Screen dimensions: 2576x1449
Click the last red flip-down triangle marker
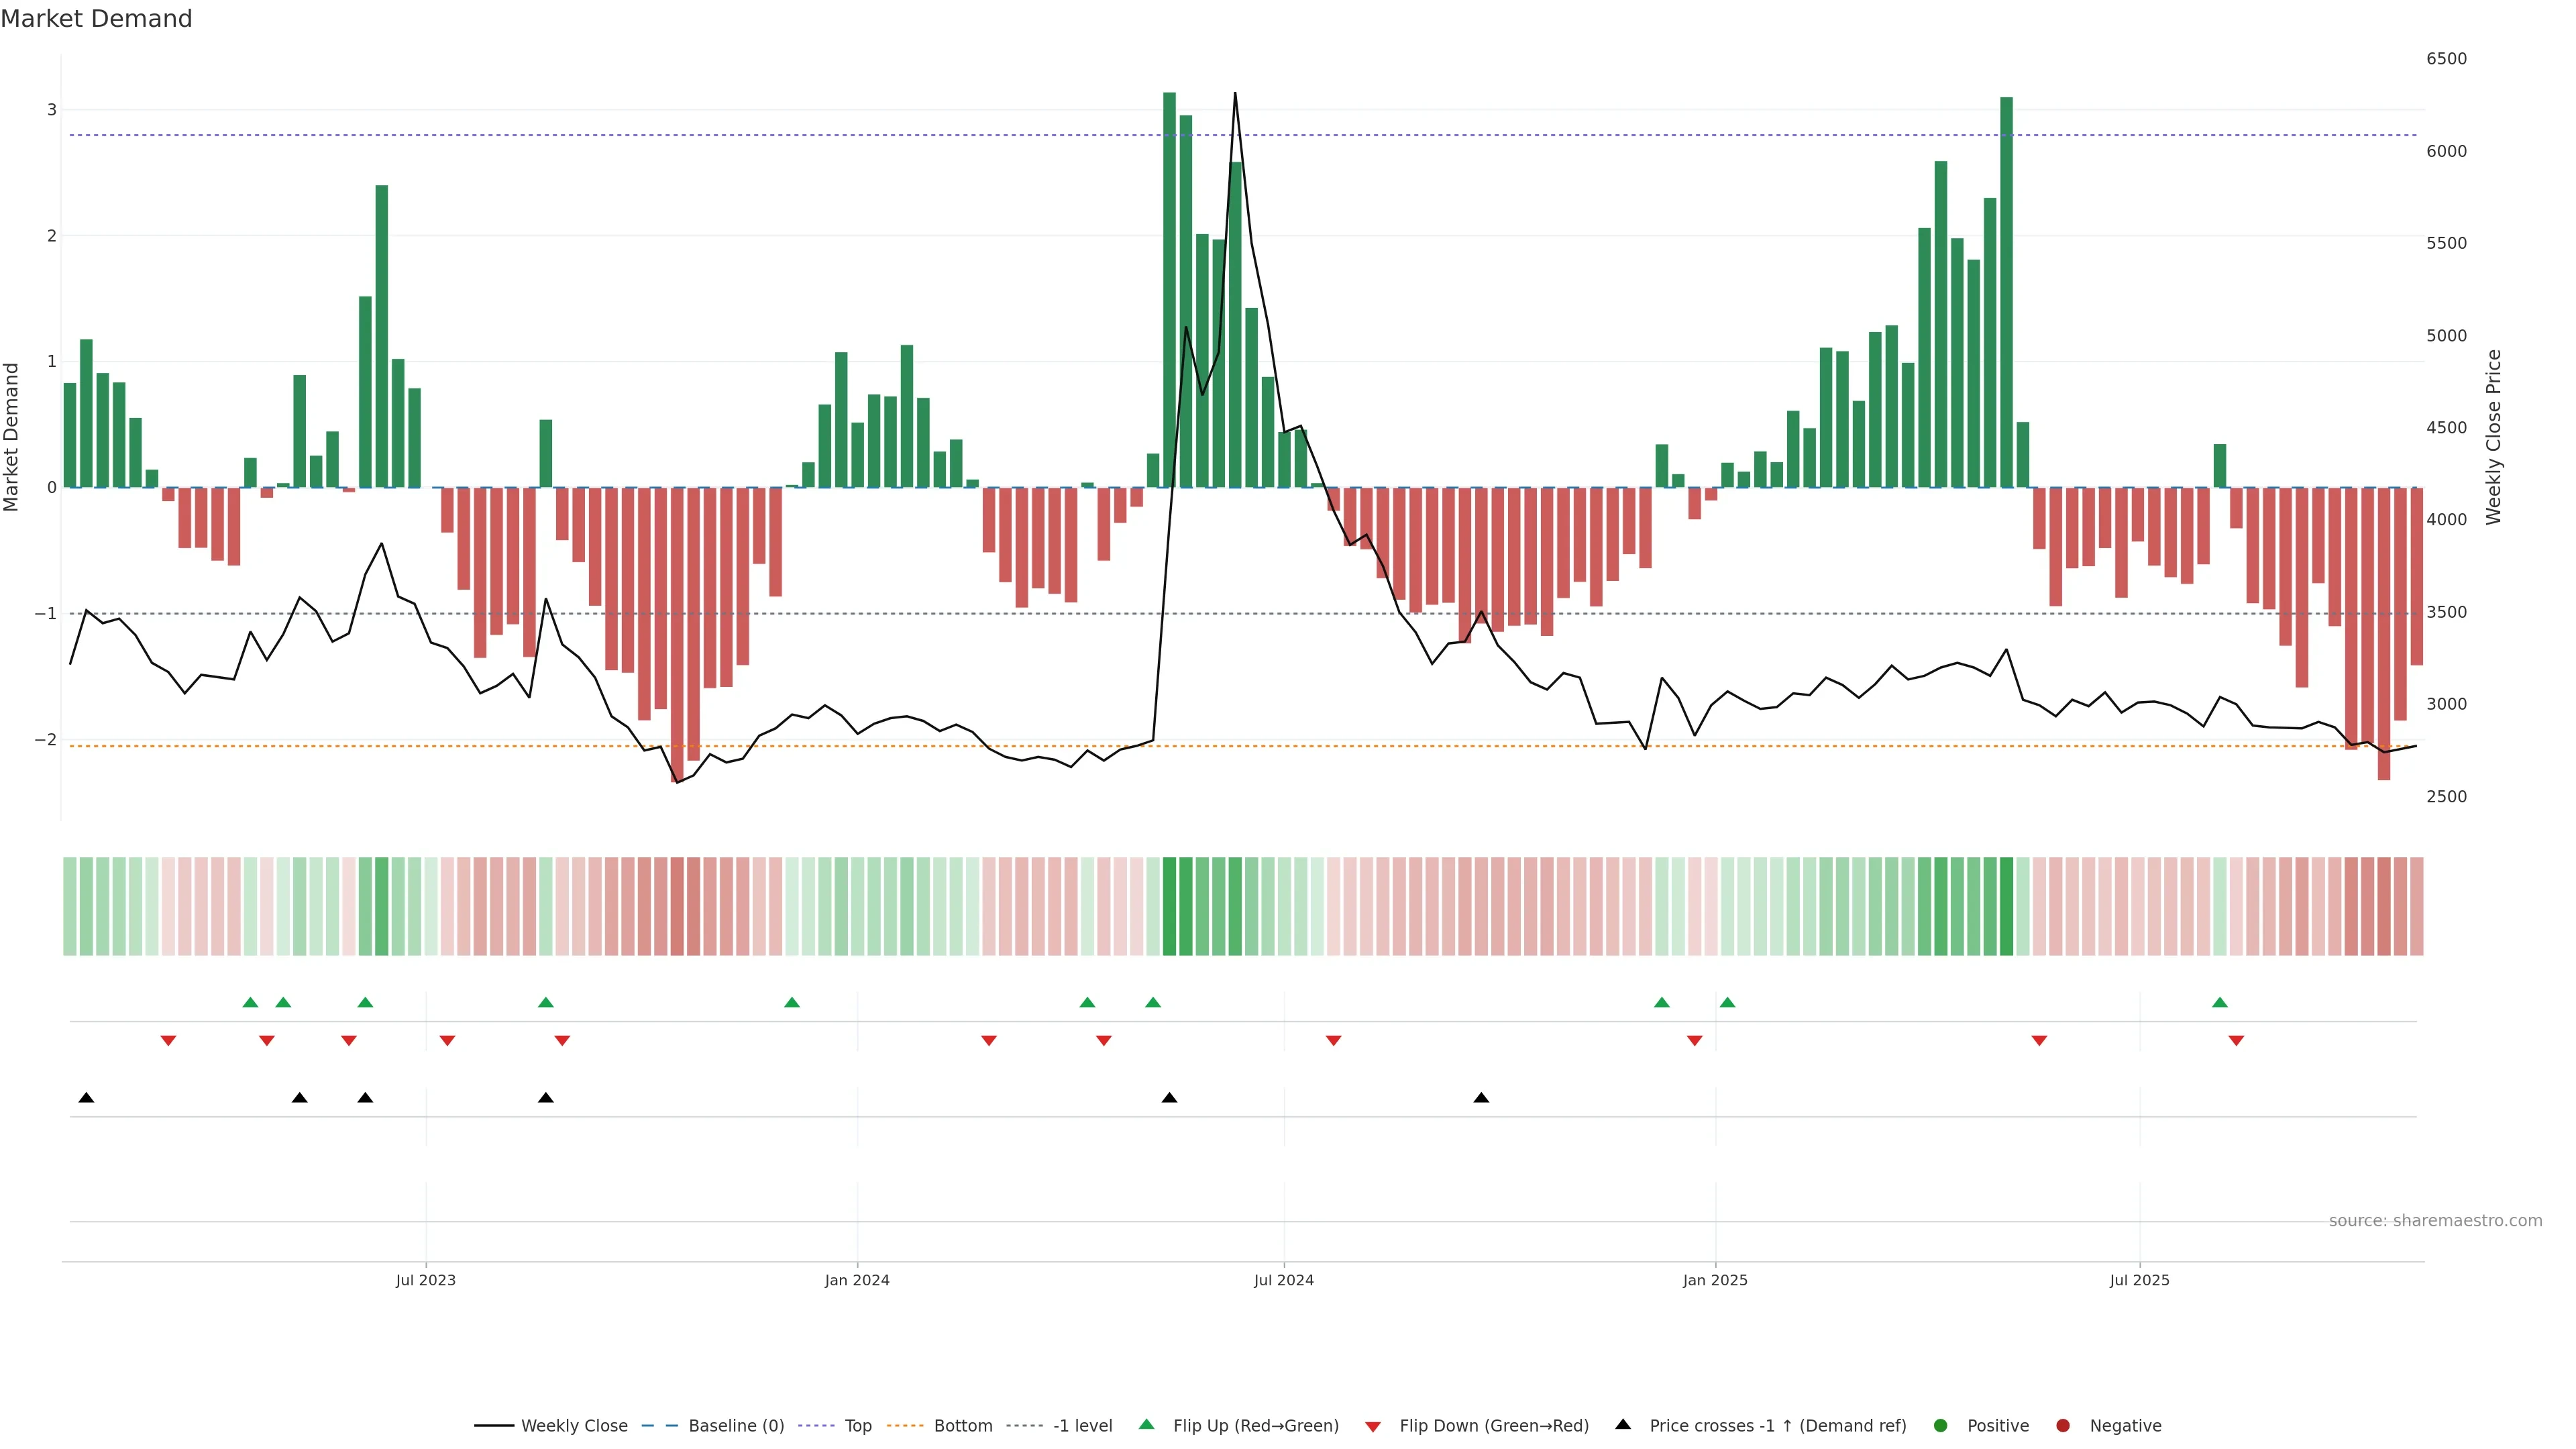coord(2236,1041)
